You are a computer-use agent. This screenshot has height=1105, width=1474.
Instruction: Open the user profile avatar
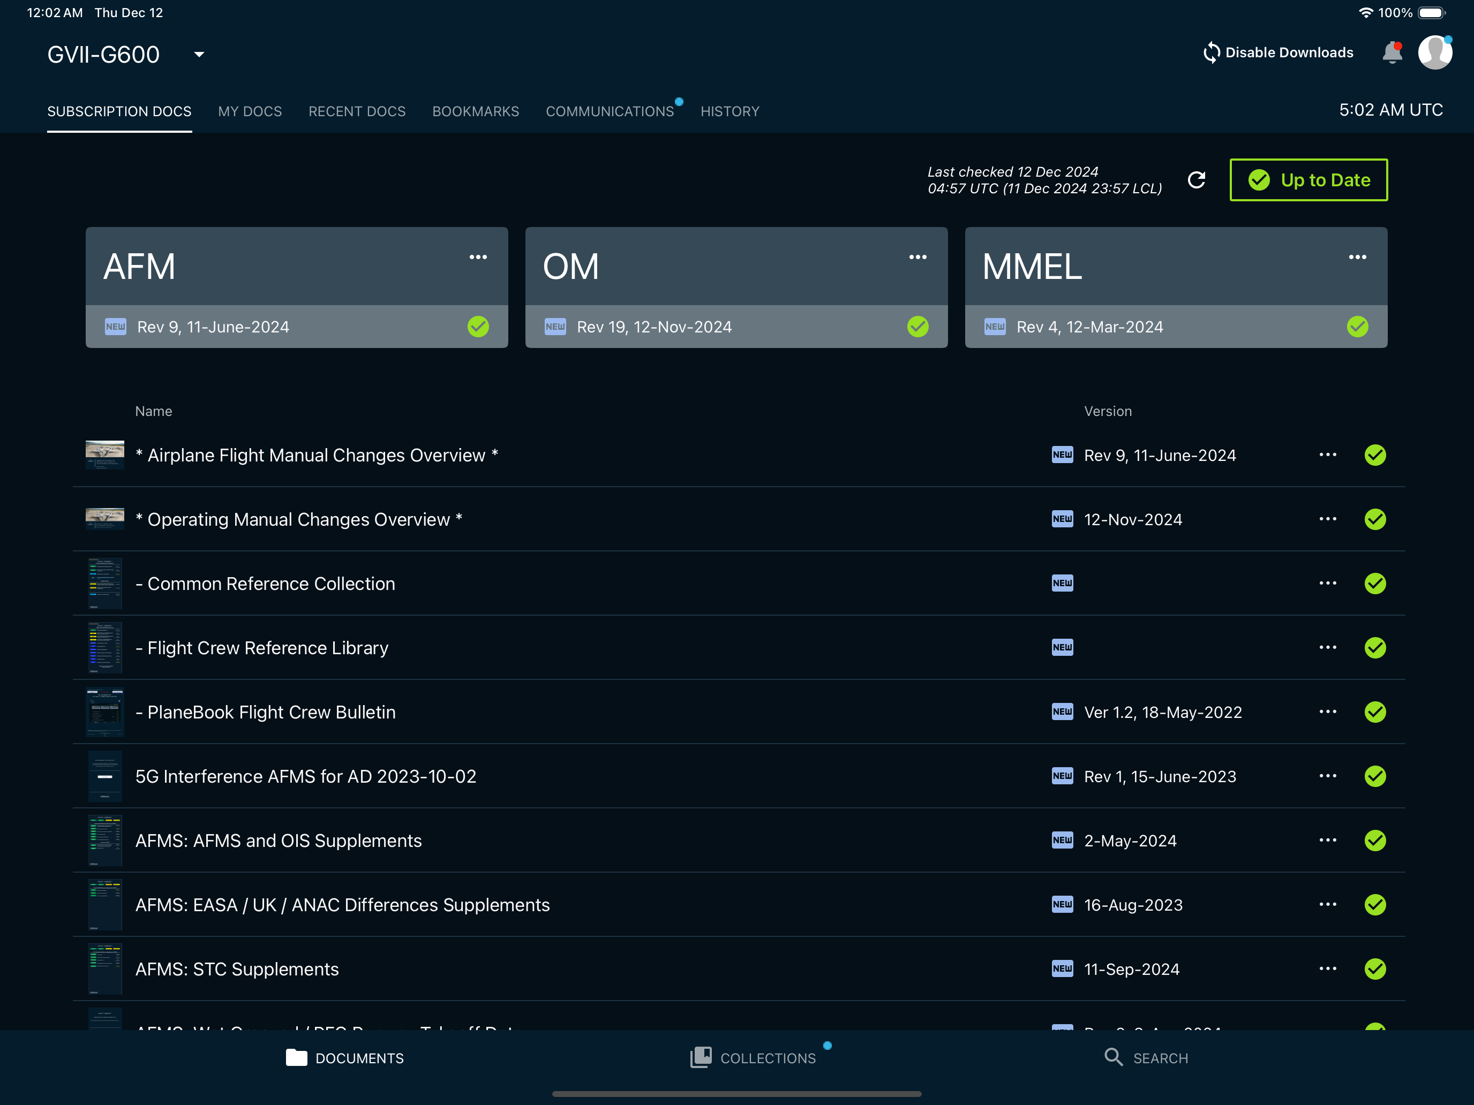[1435, 52]
